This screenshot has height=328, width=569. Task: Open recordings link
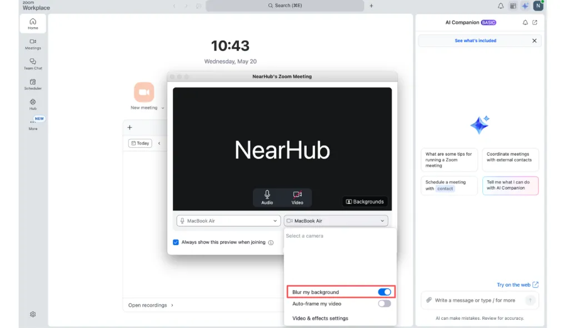click(151, 305)
